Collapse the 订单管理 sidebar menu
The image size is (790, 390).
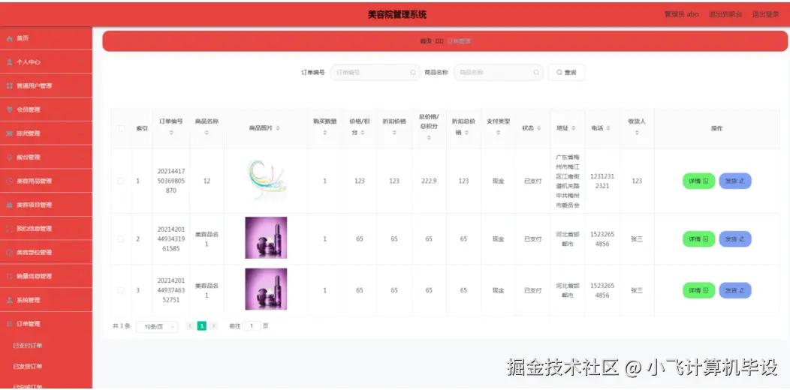click(x=46, y=324)
